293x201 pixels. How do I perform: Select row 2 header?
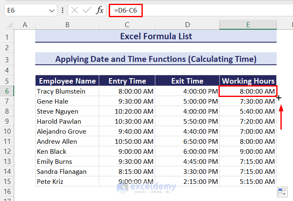click(7, 48)
